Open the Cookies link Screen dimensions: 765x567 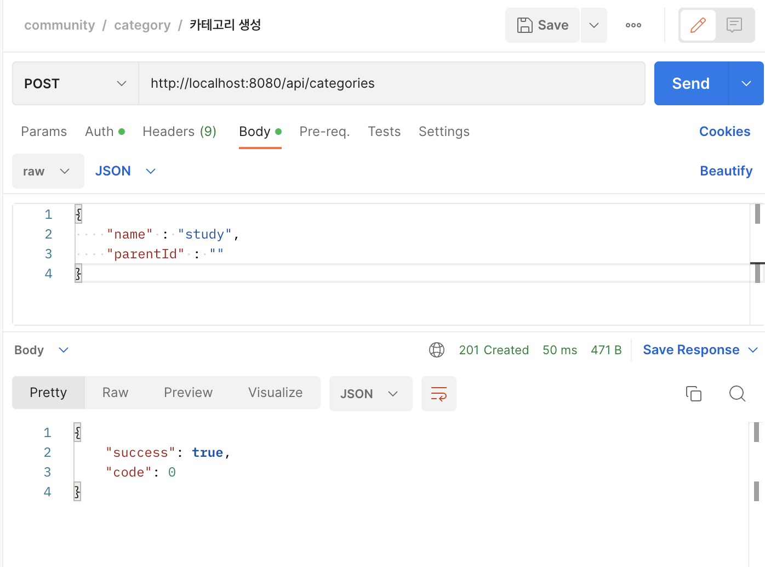[724, 132]
